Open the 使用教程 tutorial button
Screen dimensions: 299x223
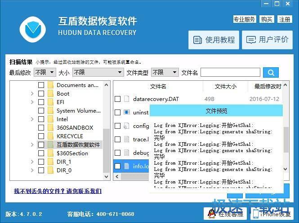(x=214, y=40)
